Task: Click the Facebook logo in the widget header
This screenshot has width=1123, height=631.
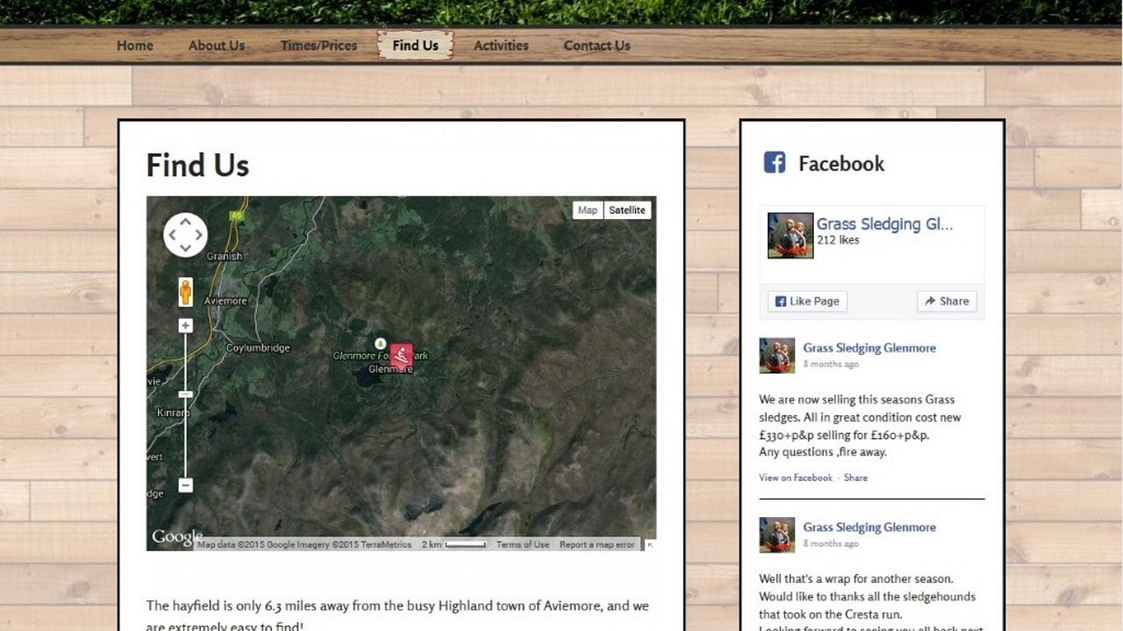Action: coord(775,163)
